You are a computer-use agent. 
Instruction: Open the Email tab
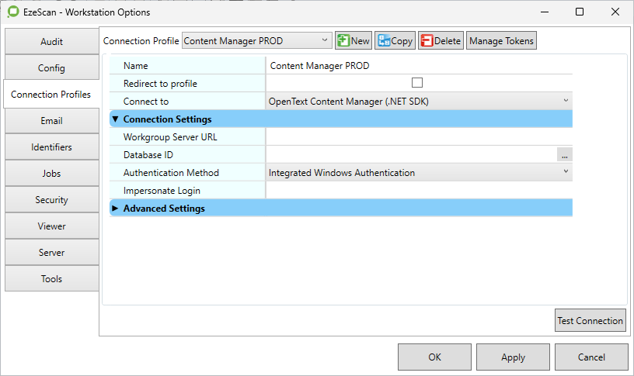point(51,121)
